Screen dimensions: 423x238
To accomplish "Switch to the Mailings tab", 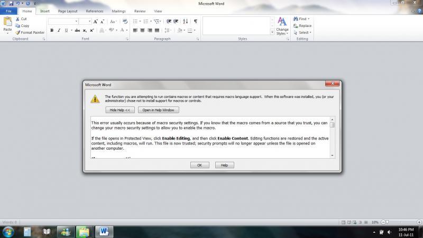I will click(118, 11).
